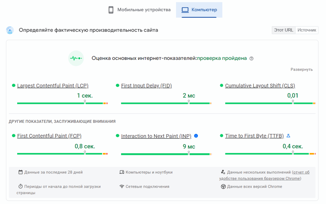Open the Cumulative Layout Shift (CLS) link
Viewport: 326px width, 204px height.
(x=260, y=86)
